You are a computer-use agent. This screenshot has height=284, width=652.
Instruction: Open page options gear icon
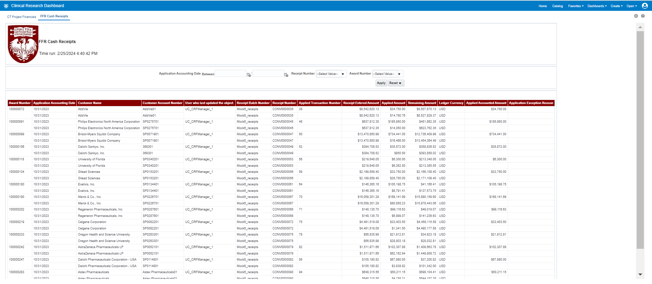pos(636,16)
